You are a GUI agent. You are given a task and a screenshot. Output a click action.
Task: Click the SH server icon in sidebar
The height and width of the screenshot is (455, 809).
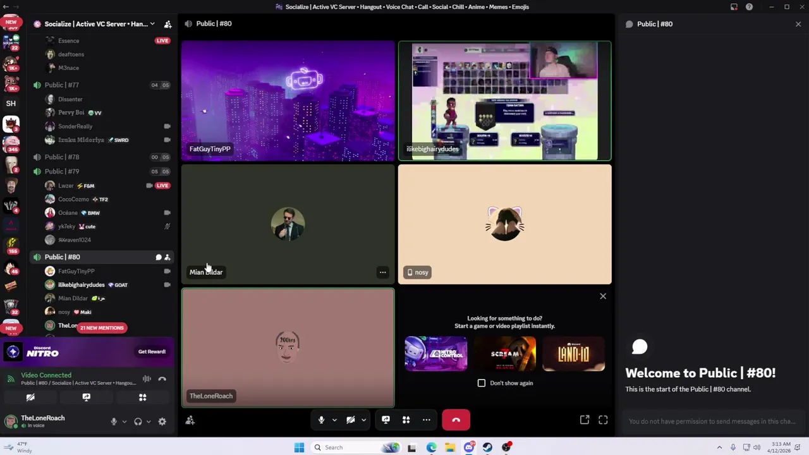[x=11, y=104]
